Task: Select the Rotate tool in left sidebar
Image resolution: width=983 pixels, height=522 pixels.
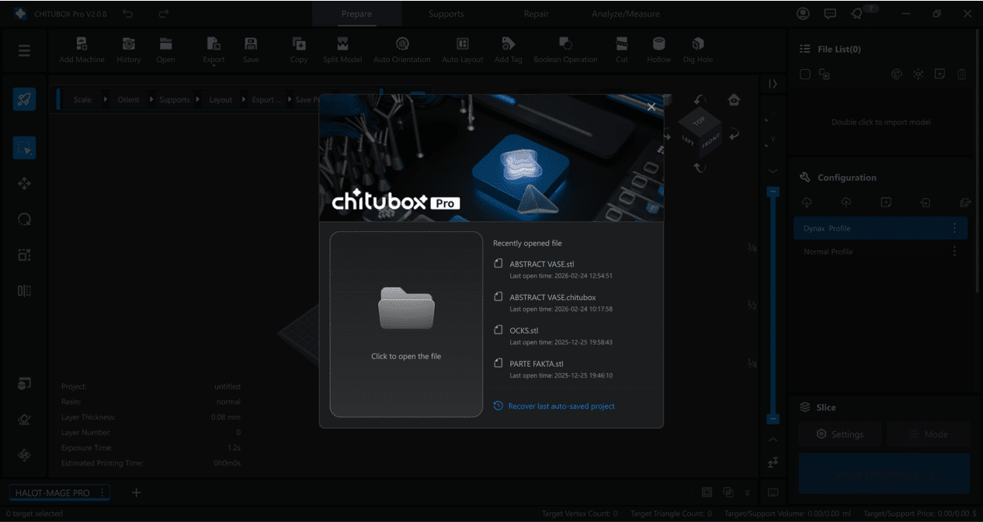Action: coord(24,220)
